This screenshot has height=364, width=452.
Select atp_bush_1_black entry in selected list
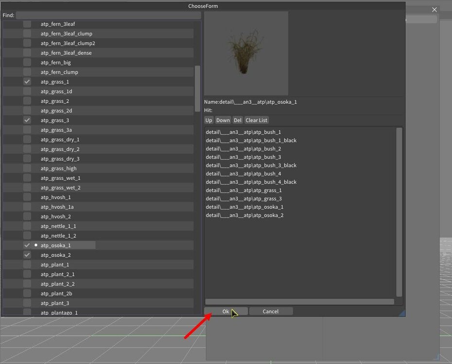click(251, 140)
